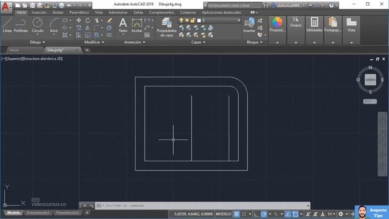This screenshot has width=389, height=219.
Task: Select the Scale tool icon in Modificar
Action: tap(88, 35)
